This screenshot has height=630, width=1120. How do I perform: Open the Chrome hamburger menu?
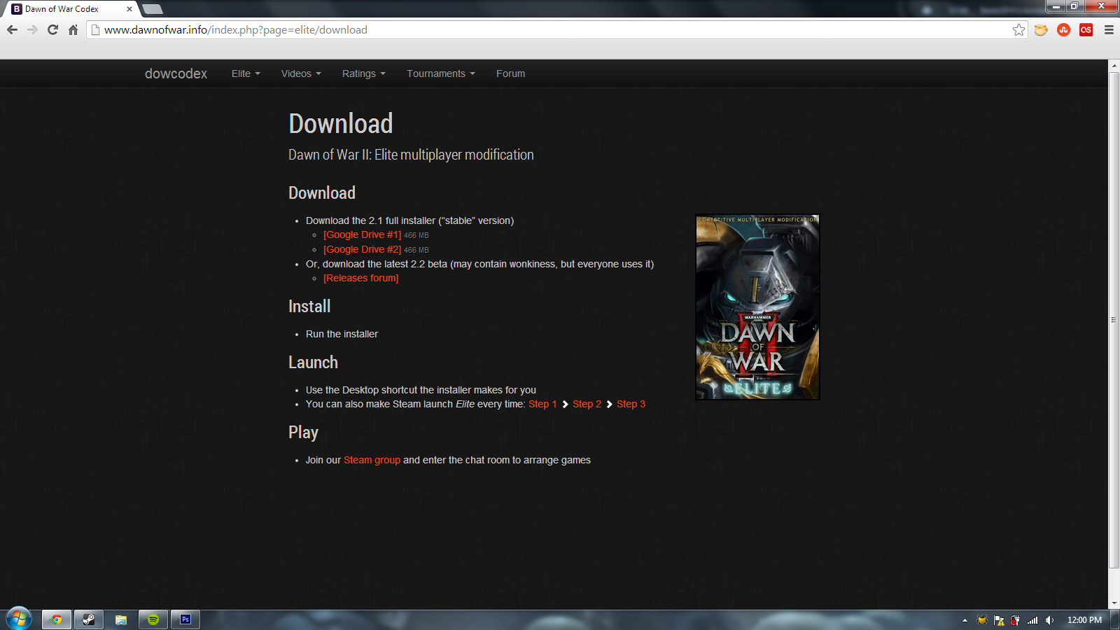point(1109,30)
